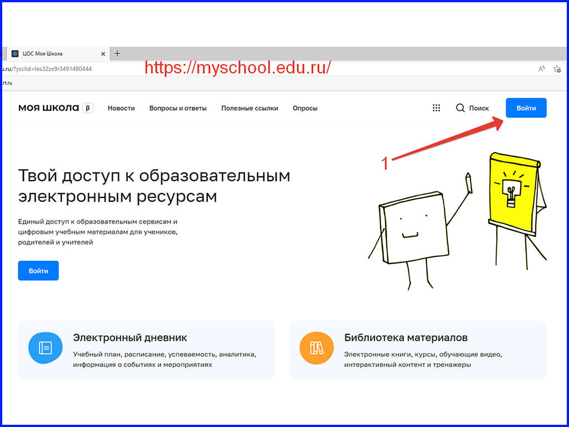569x427 pixels.
Task: Open the Опросы section
Action: click(305, 108)
